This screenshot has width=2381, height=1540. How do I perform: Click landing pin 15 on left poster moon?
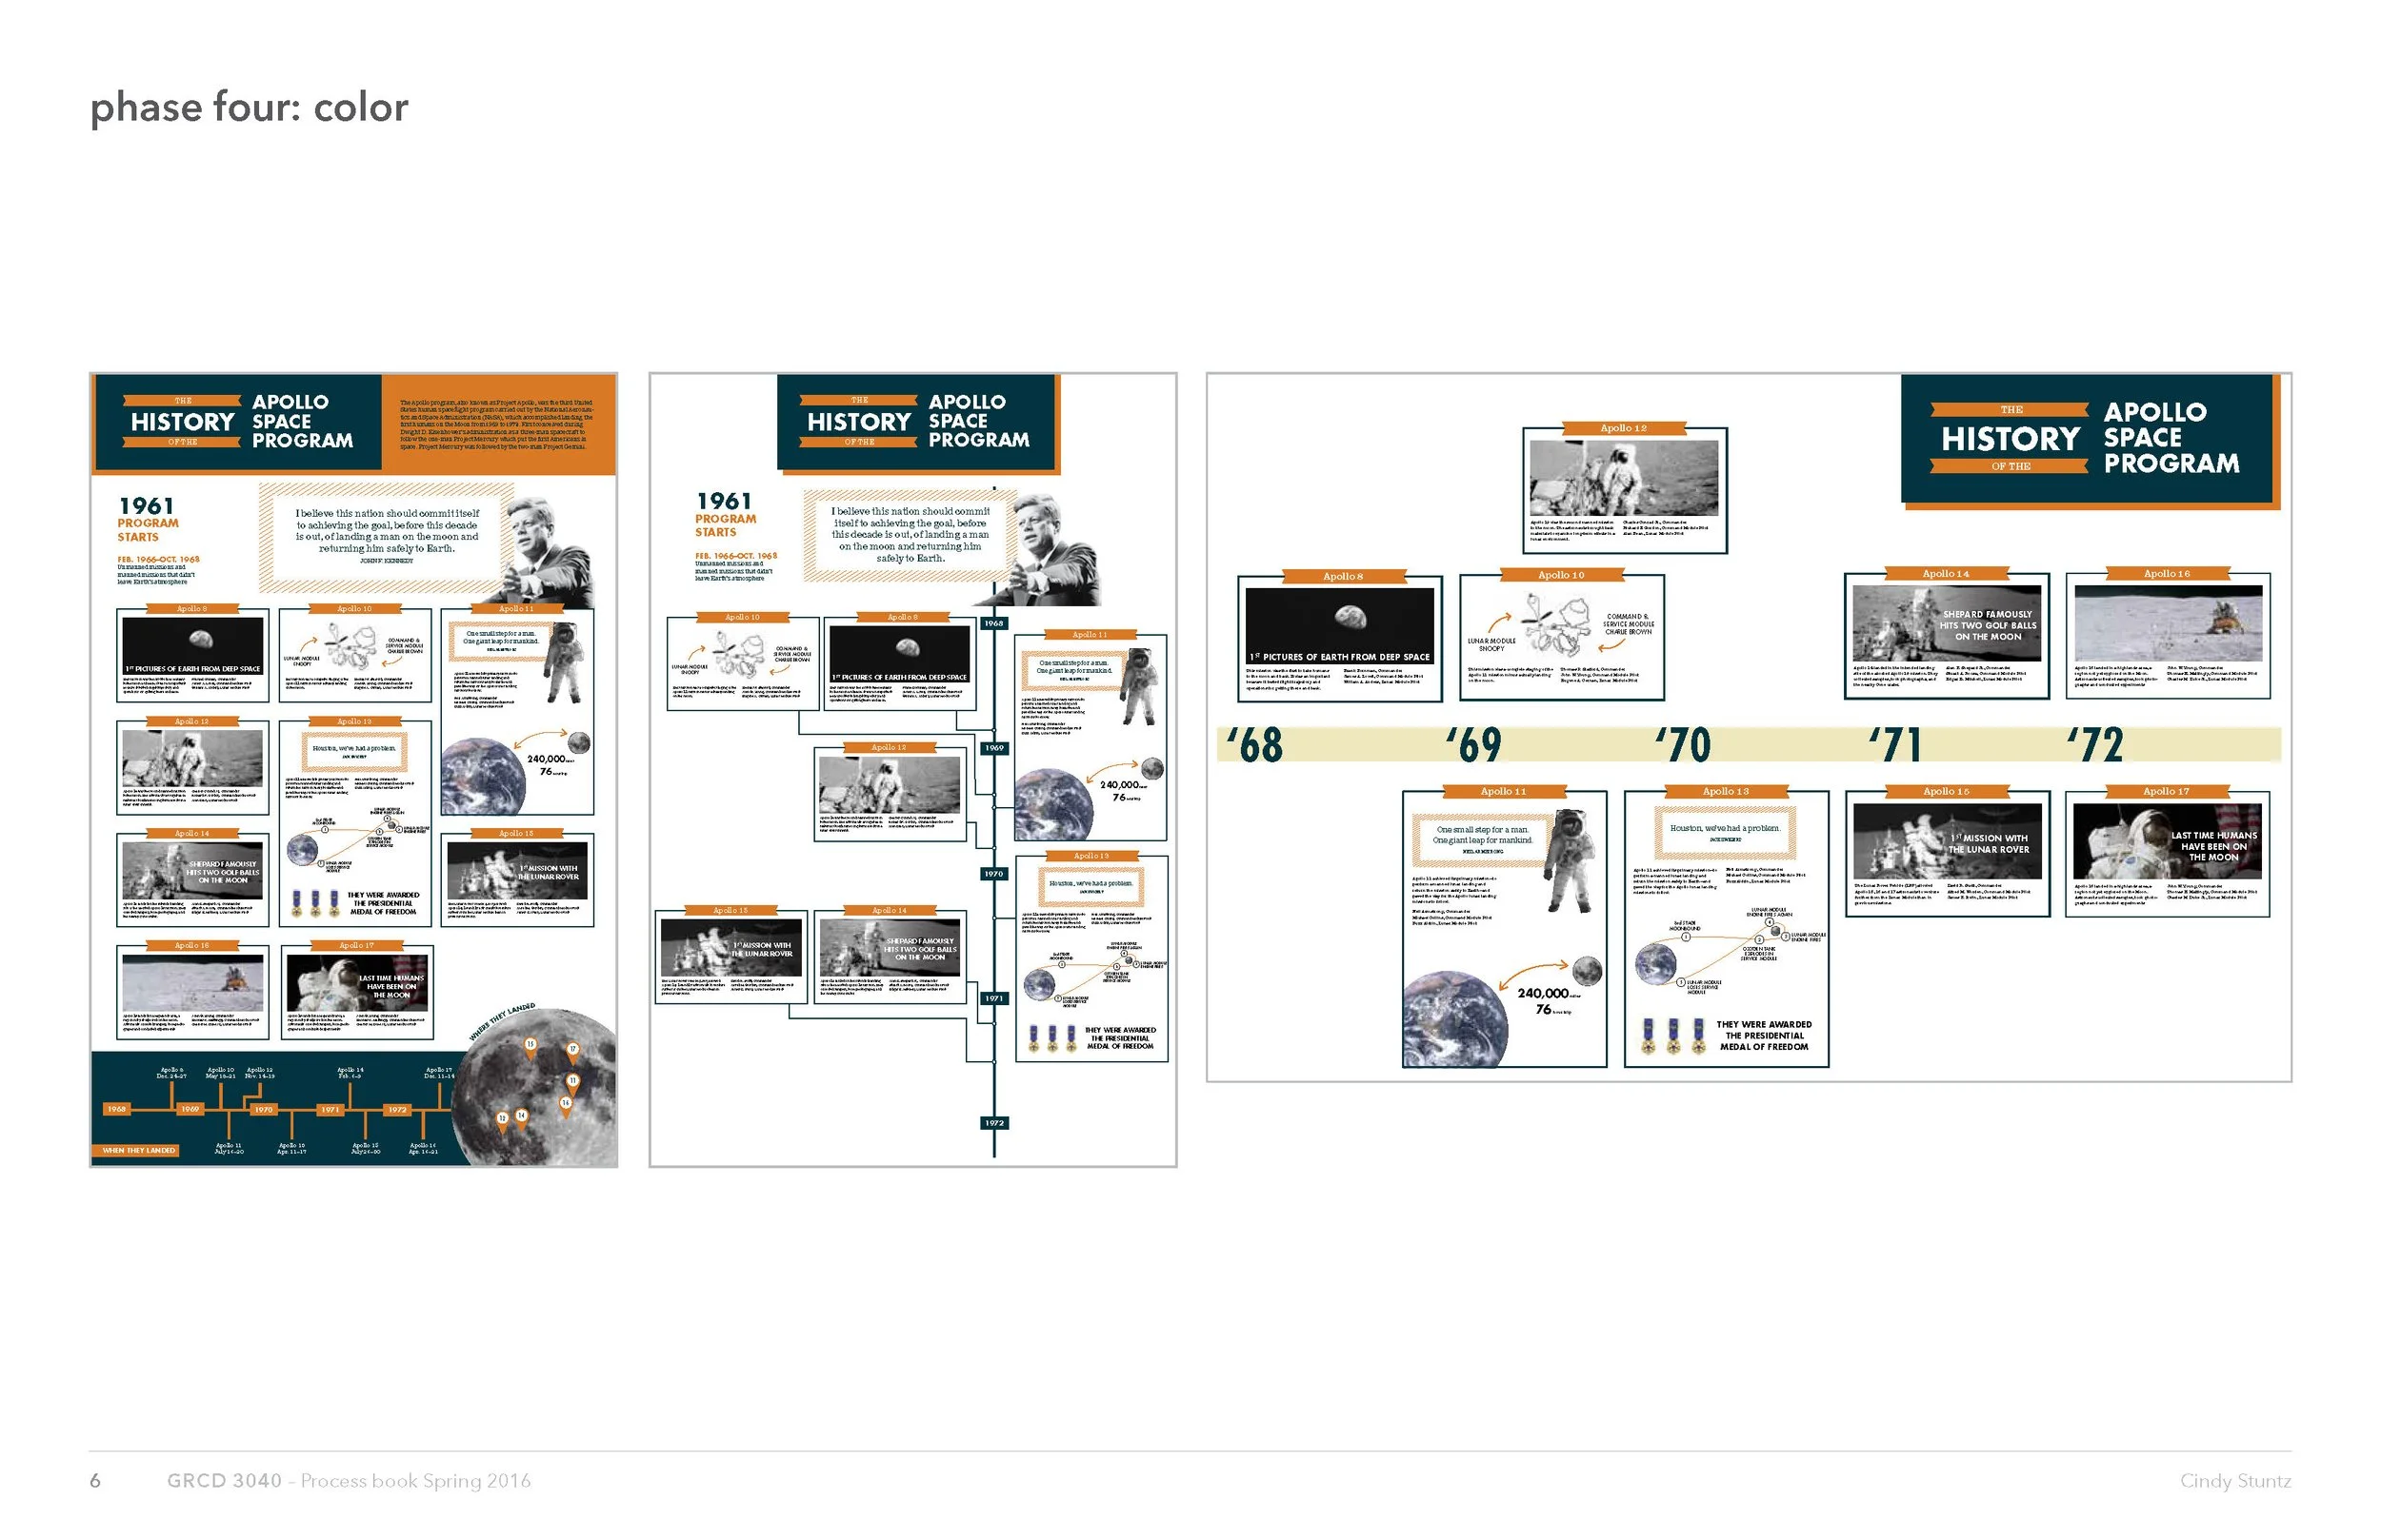(530, 1045)
